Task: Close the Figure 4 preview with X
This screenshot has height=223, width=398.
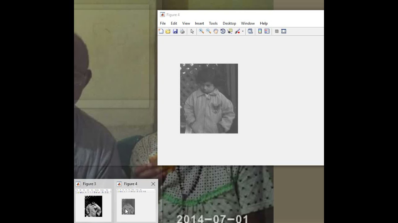Action: pos(153,184)
